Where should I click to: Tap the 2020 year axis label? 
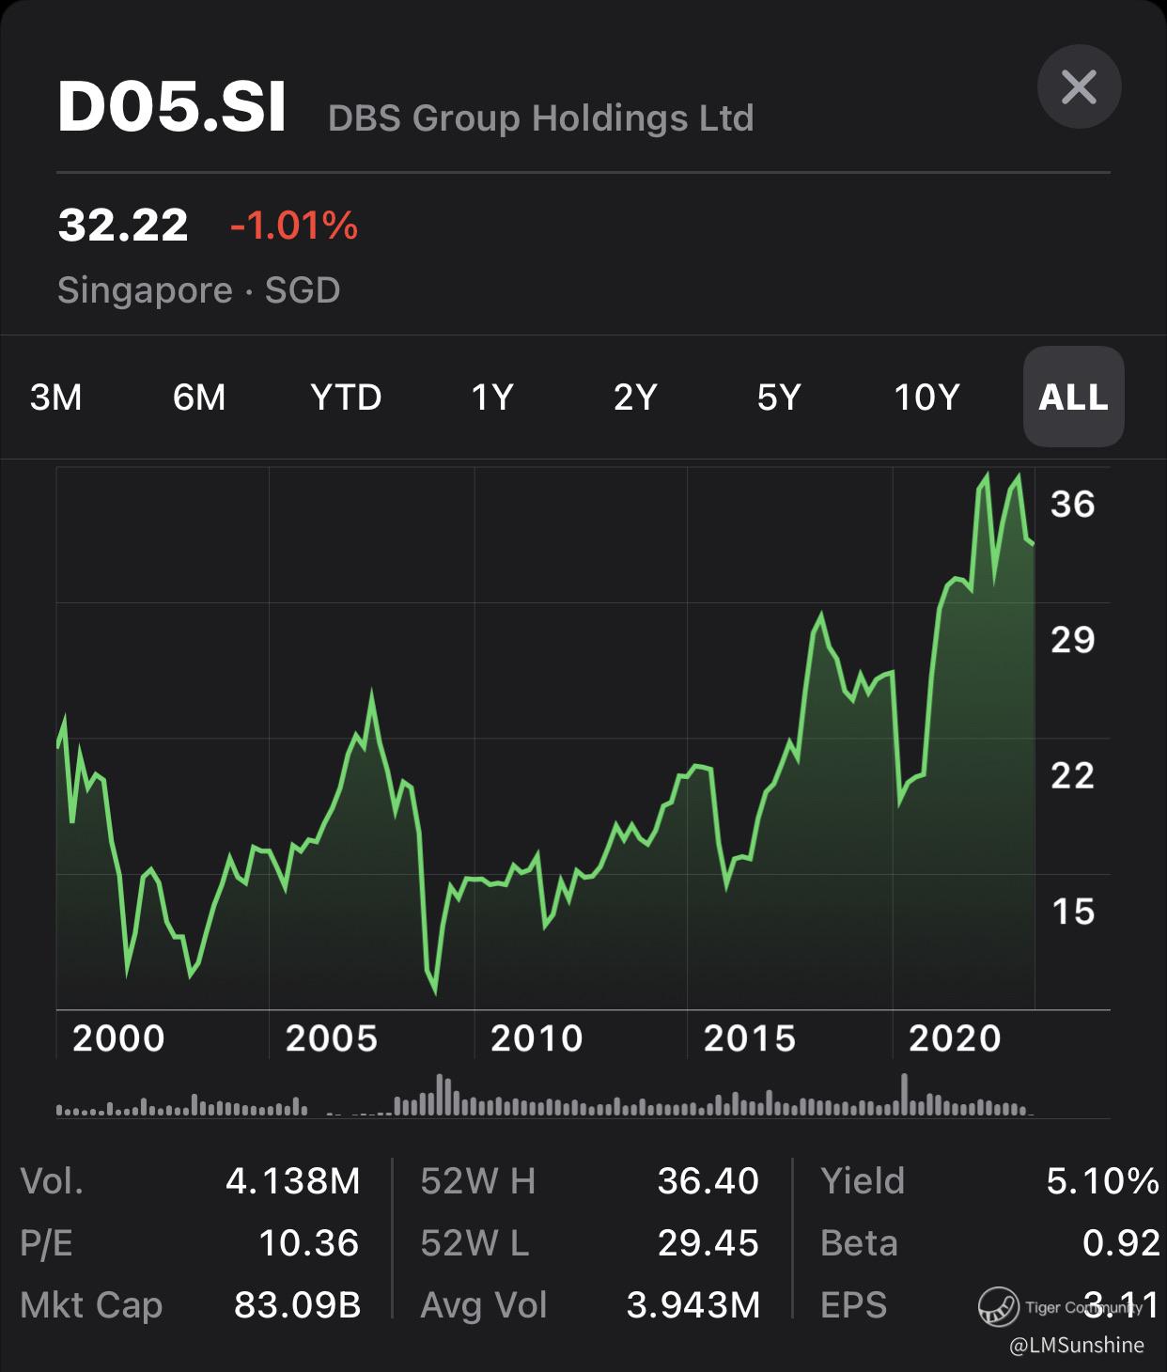click(955, 1038)
